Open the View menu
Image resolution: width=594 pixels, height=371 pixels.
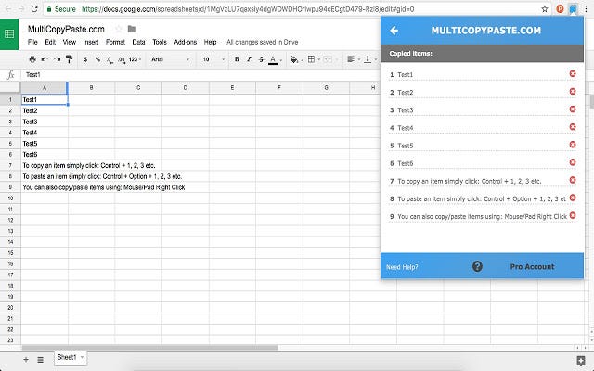coord(70,42)
